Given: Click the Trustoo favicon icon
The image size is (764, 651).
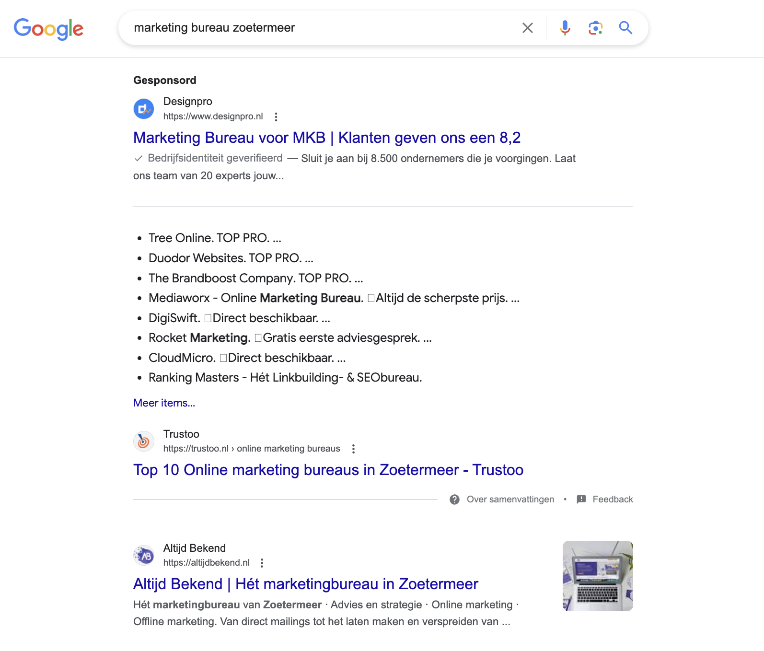Looking at the screenshot, I should pyautogui.click(x=143, y=442).
